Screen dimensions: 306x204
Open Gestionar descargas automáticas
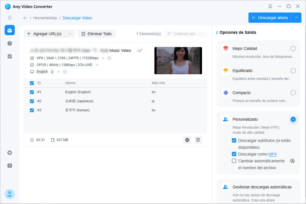point(262,187)
